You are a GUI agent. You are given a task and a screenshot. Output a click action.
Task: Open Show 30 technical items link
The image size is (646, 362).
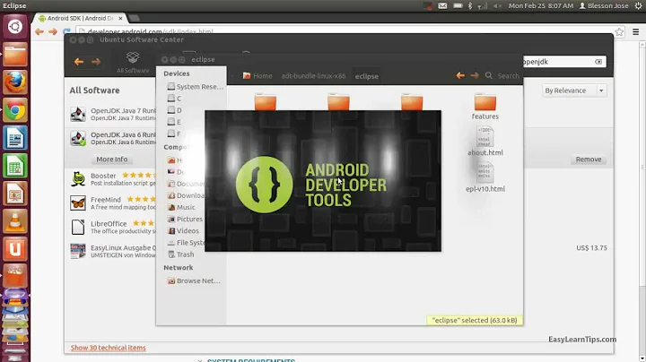coord(108,348)
